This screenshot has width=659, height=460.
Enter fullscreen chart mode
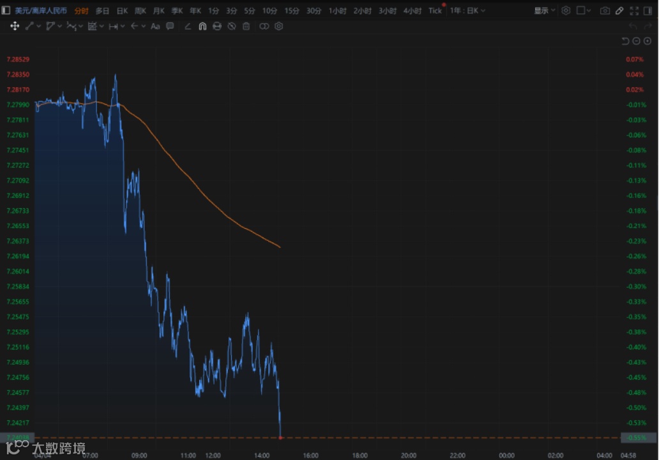point(634,10)
